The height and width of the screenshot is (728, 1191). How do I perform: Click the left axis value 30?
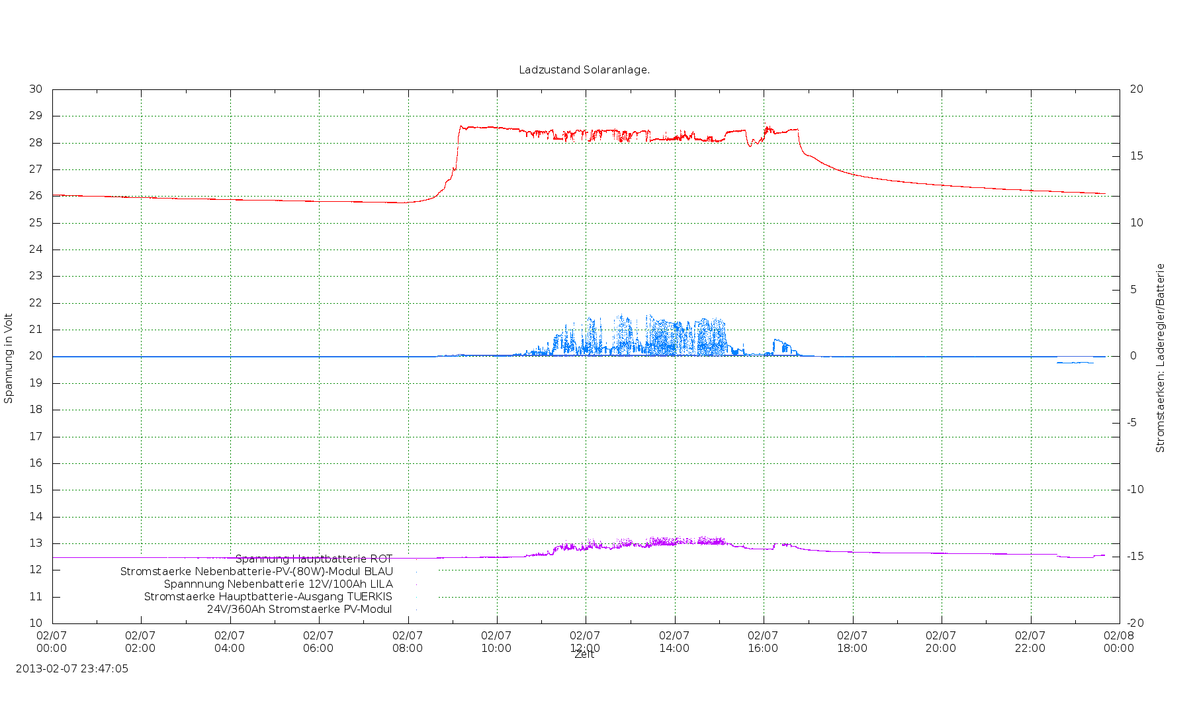tap(36, 89)
